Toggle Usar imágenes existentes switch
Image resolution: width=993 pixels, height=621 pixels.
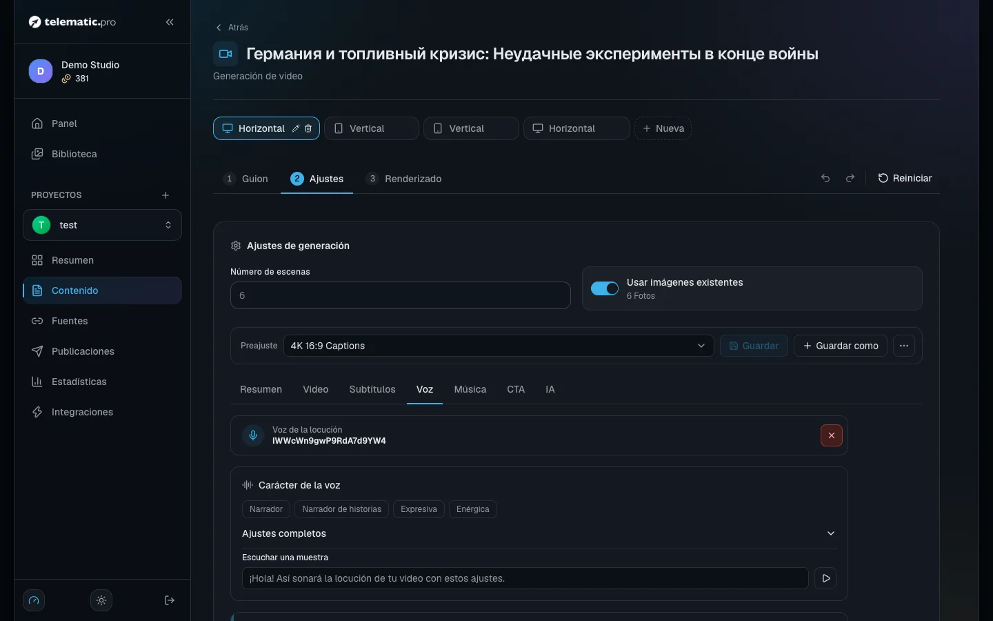click(605, 288)
